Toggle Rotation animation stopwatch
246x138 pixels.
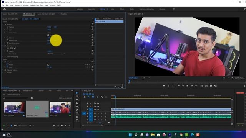coord(7,38)
